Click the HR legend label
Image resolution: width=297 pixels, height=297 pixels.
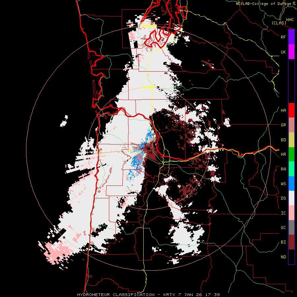[x=283, y=154]
